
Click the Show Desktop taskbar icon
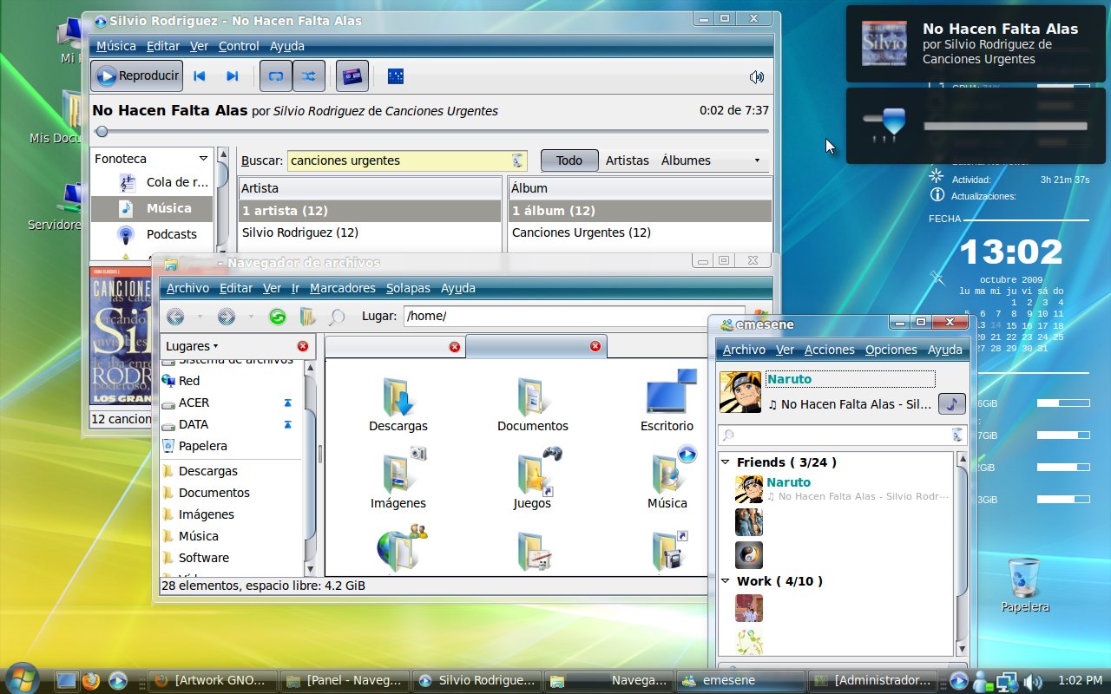[66, 680]
